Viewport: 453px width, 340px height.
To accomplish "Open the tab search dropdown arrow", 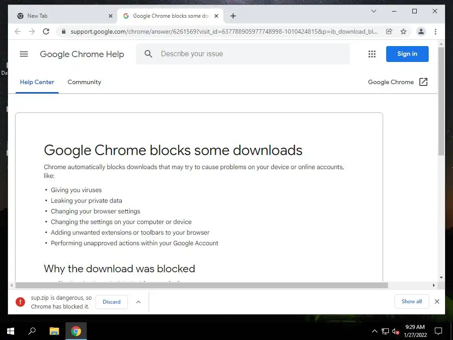I will [373, 11].
